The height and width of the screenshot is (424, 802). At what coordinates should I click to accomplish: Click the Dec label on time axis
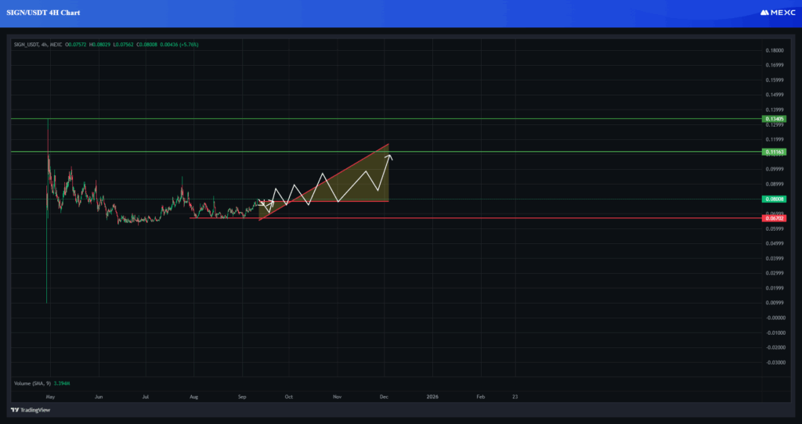click(x=385, y=397)
